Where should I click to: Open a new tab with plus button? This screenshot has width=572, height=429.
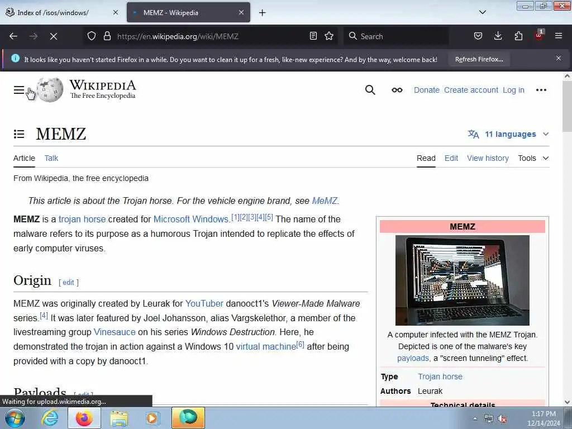coord(263,13)
